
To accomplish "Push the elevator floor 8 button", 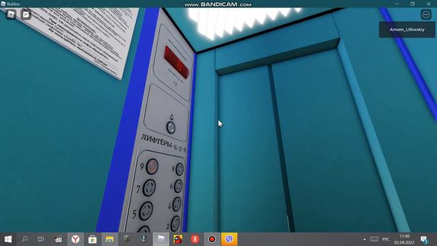I will (180, 169).
